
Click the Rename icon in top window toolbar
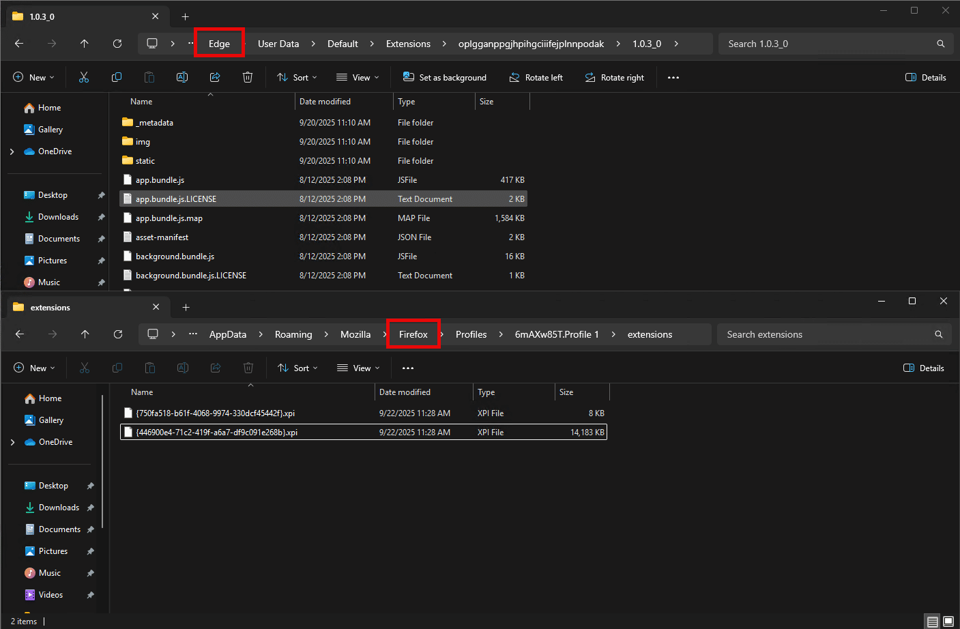tap(182, 78)
